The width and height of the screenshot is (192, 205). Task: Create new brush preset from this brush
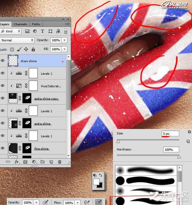click(x=188, y=141)
